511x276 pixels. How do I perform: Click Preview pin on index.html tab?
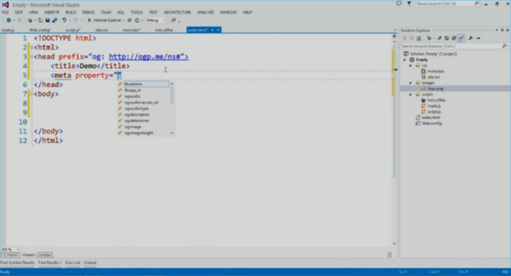pyautogui.click(x=213, y=30)
